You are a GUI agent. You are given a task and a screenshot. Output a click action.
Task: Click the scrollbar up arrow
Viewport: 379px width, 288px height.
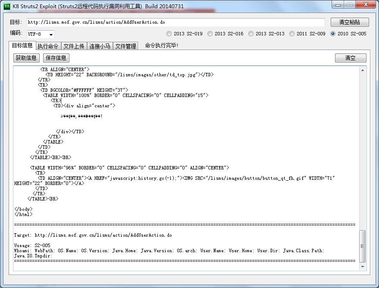tap(363, 70)
